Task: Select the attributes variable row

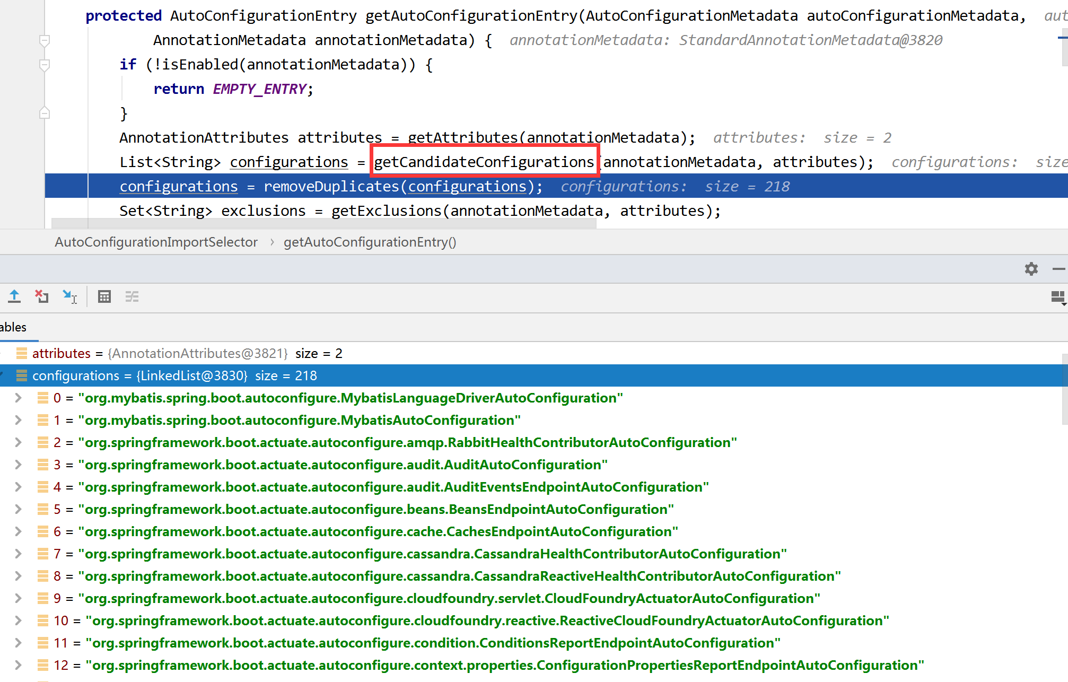Action: [x=530, y=353]
